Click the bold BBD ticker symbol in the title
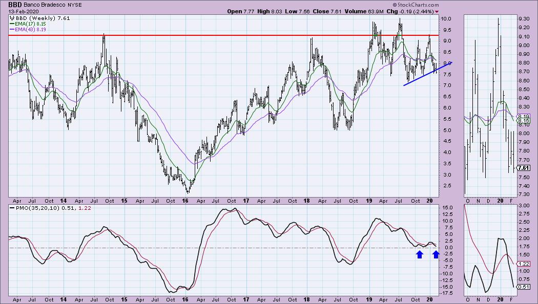 pos(15,5)
